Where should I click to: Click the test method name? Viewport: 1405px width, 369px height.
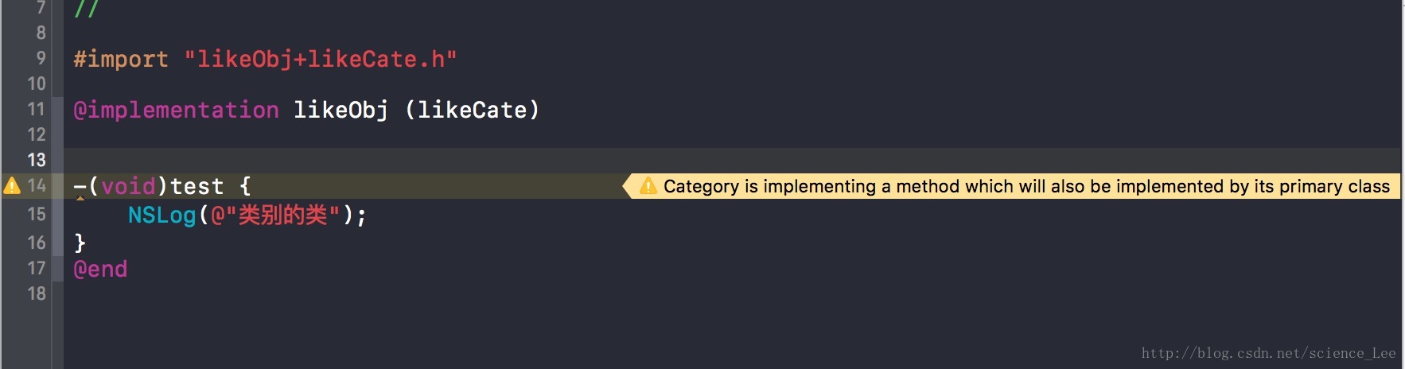point(197,187)
